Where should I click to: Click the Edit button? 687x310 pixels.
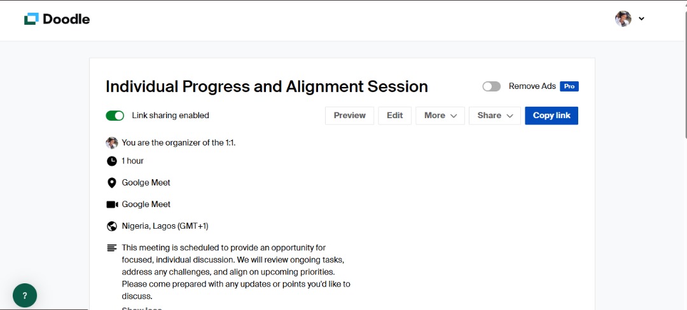point(395,116)
